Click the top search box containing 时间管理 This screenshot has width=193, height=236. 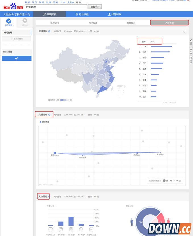tap(56, 7)
